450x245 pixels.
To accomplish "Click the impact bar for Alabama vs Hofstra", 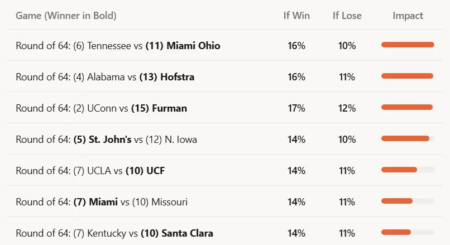I will pyautogui.click(x=408, y=76).
